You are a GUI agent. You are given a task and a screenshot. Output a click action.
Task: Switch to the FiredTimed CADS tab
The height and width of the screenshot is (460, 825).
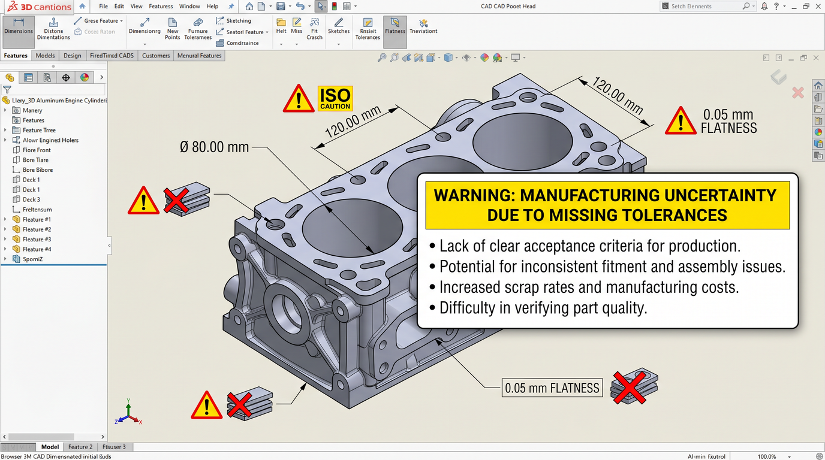(112, 56)
